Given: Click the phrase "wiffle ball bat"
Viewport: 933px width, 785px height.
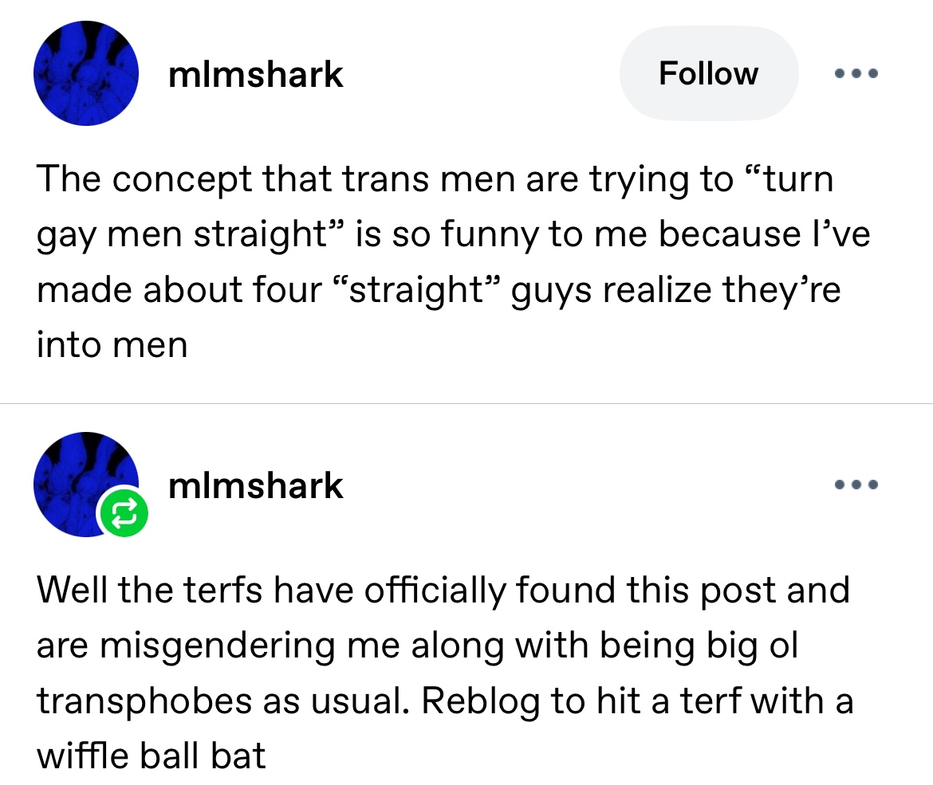Looking at the screenshot, I should tap(152, 756).
